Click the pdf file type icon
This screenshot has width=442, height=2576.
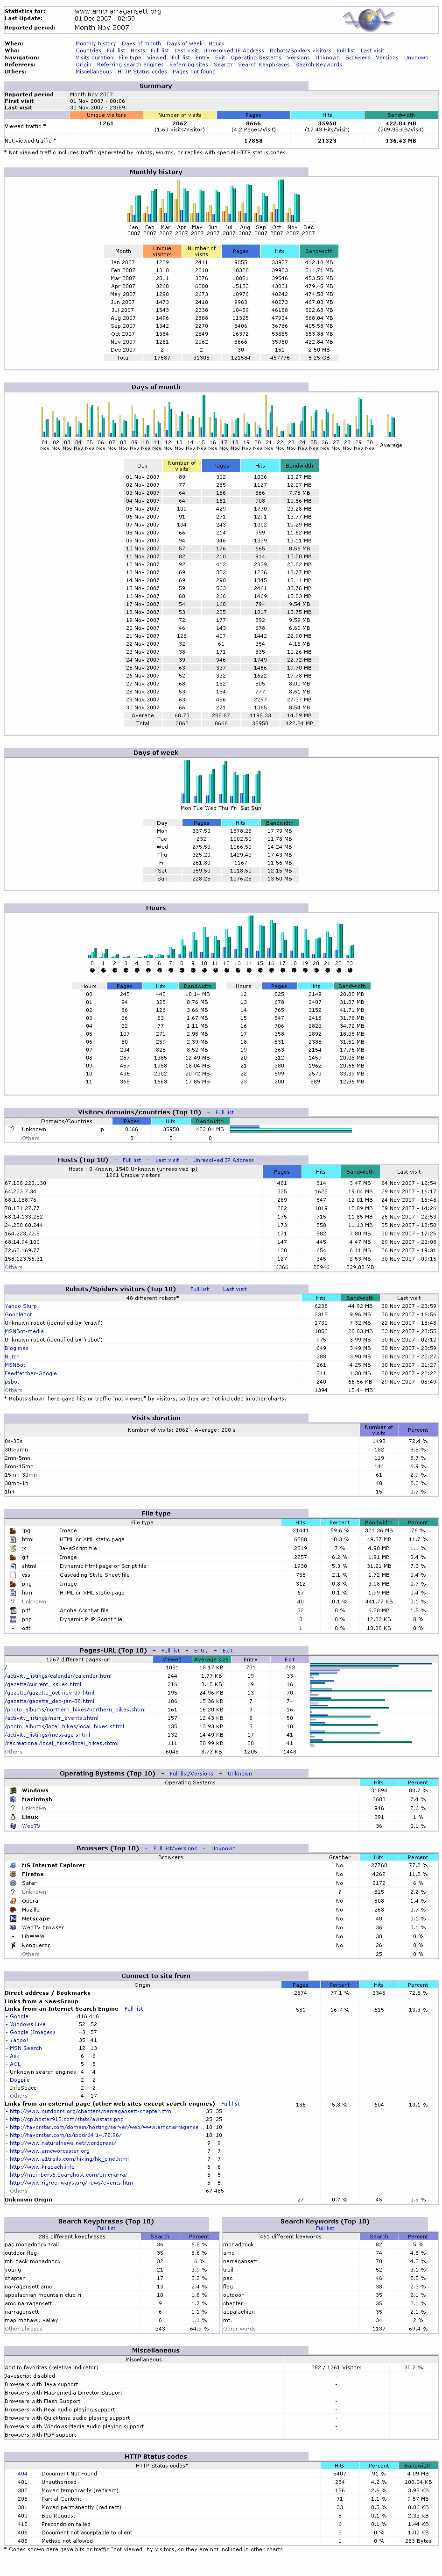point(12,1611)
